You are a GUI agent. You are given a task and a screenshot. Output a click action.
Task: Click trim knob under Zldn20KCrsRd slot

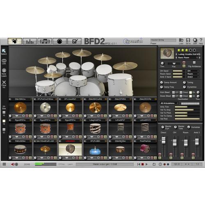point(85,116)
